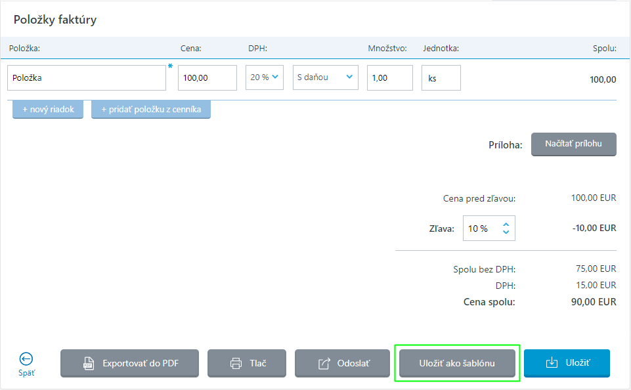The width and height of the screenshot is (631, 390).
Task: Focus the Cena price field showing 100,00
Action: (x=207, y=77)
